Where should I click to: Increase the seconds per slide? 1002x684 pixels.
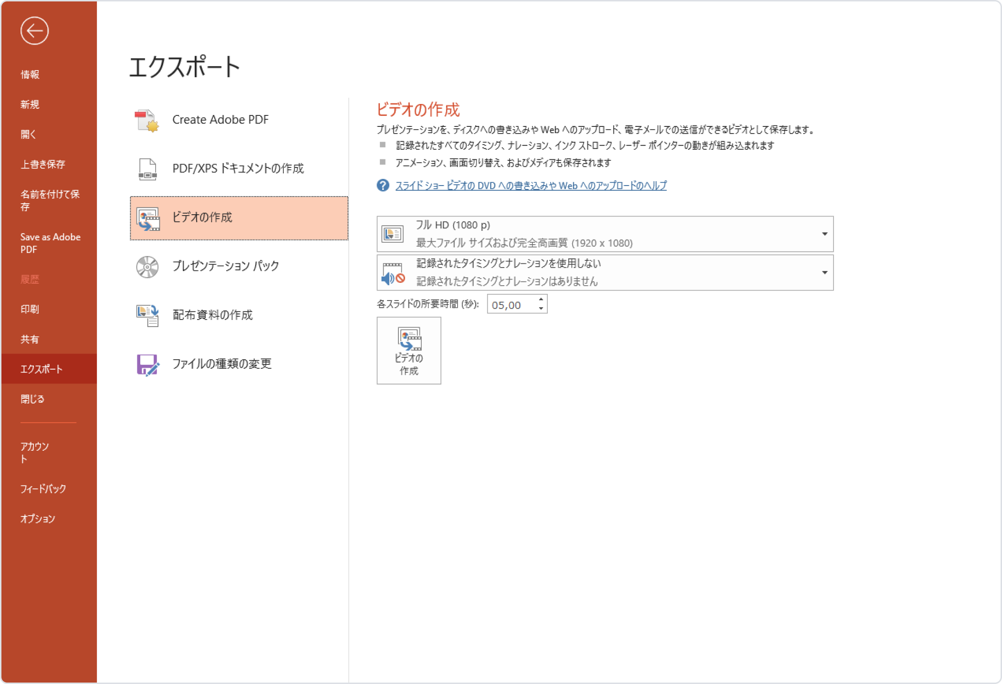(541, 300)
